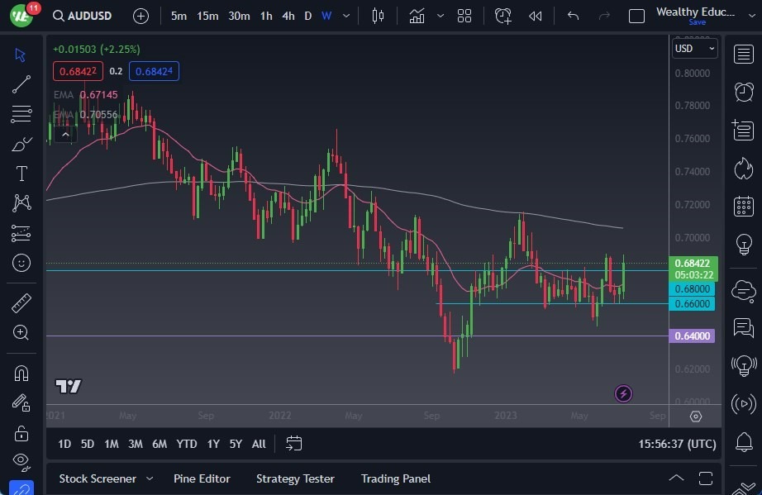Open the Hotlists flame icon
The height and width of the screenshot is (495, 762).
(743, 168)
